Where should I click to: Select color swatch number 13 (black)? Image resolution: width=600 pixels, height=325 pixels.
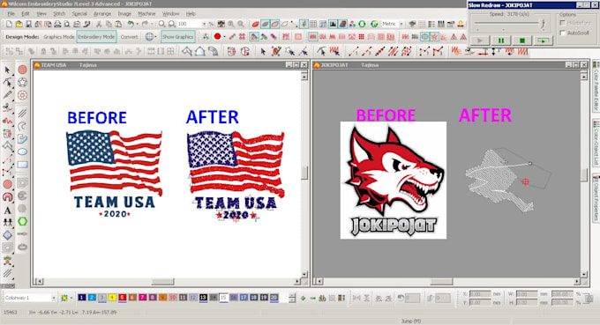point(203,297)
